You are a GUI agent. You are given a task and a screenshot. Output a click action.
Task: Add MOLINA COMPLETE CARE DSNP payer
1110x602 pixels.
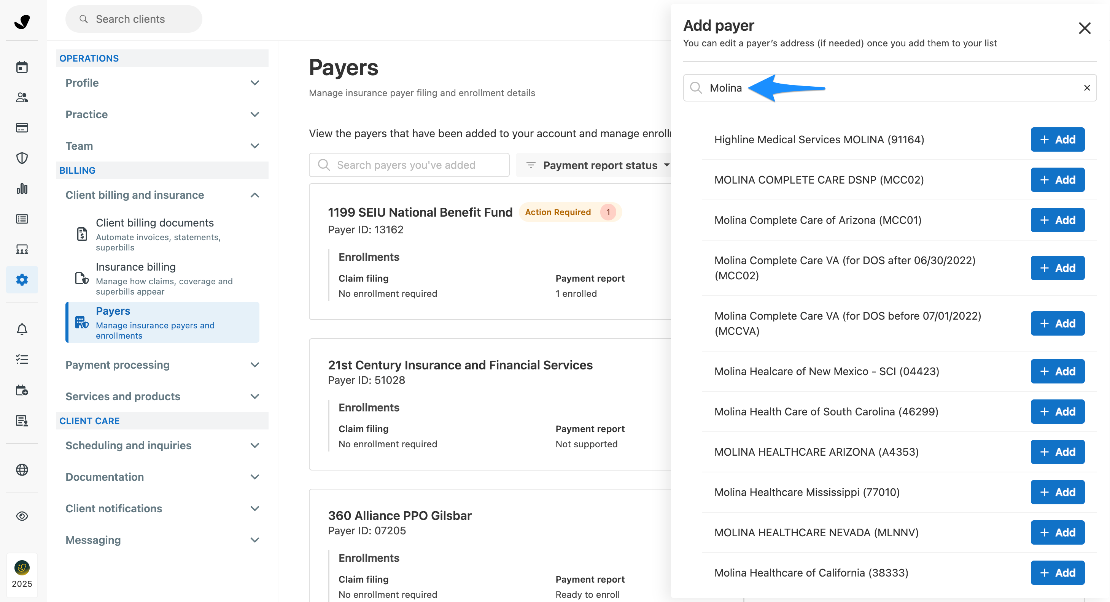1057,179
